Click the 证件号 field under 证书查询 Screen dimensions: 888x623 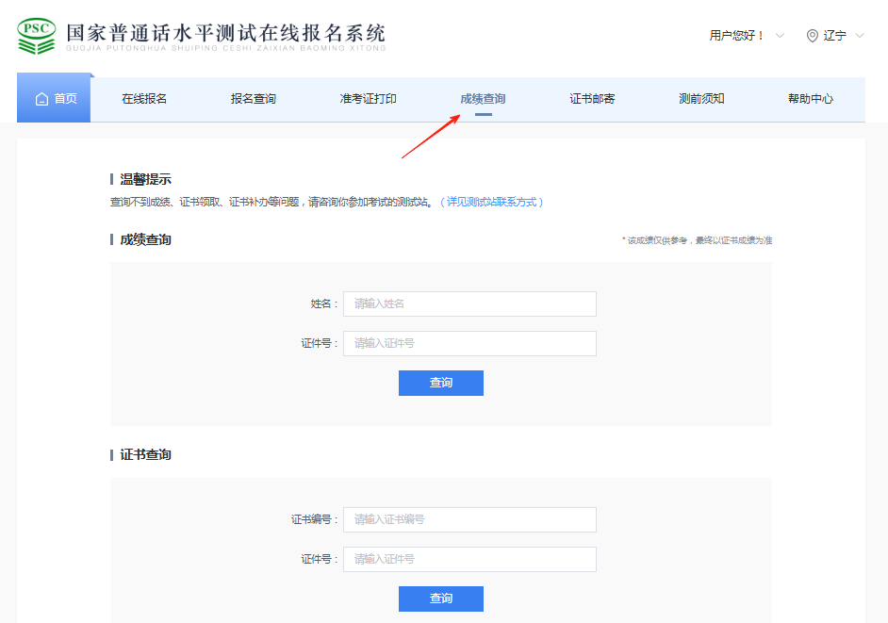pos(469,559)
